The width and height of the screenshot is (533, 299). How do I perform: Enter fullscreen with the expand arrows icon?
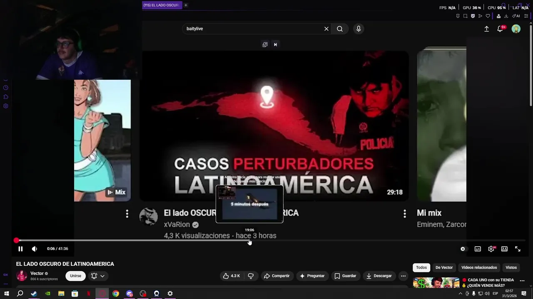(x=518, y=249)
